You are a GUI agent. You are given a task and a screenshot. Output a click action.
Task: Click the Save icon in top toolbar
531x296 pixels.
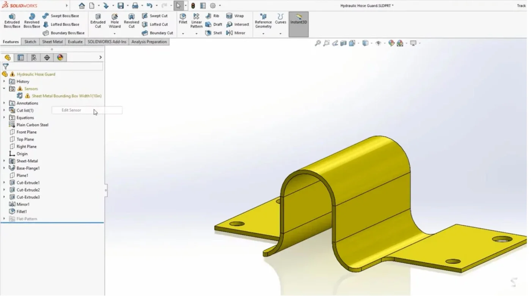(x=121, y=6)
